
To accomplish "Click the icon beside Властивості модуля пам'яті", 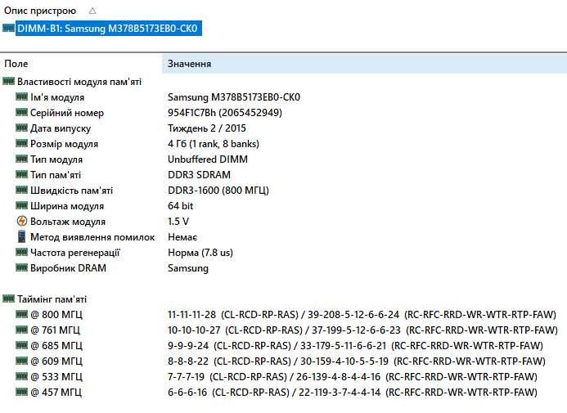I will [8, 81].
